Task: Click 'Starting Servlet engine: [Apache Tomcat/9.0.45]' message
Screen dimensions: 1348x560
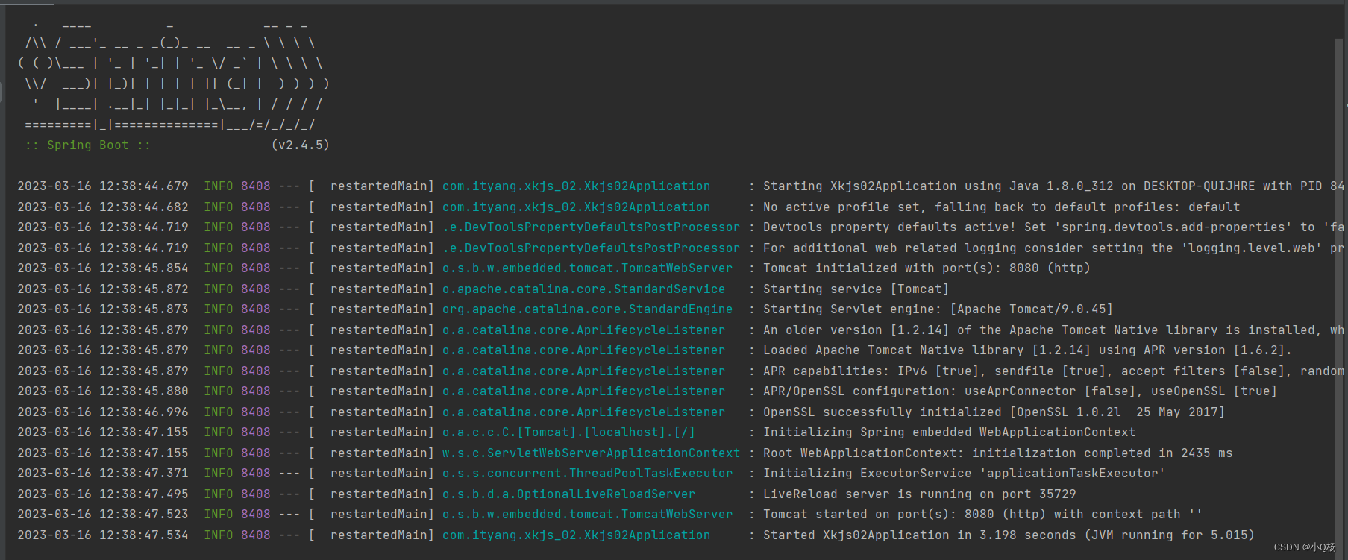Action: click(x=938, y=309)
